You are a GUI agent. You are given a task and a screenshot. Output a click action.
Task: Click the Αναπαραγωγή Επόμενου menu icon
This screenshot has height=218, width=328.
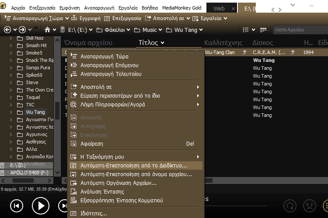pos(73,65)
